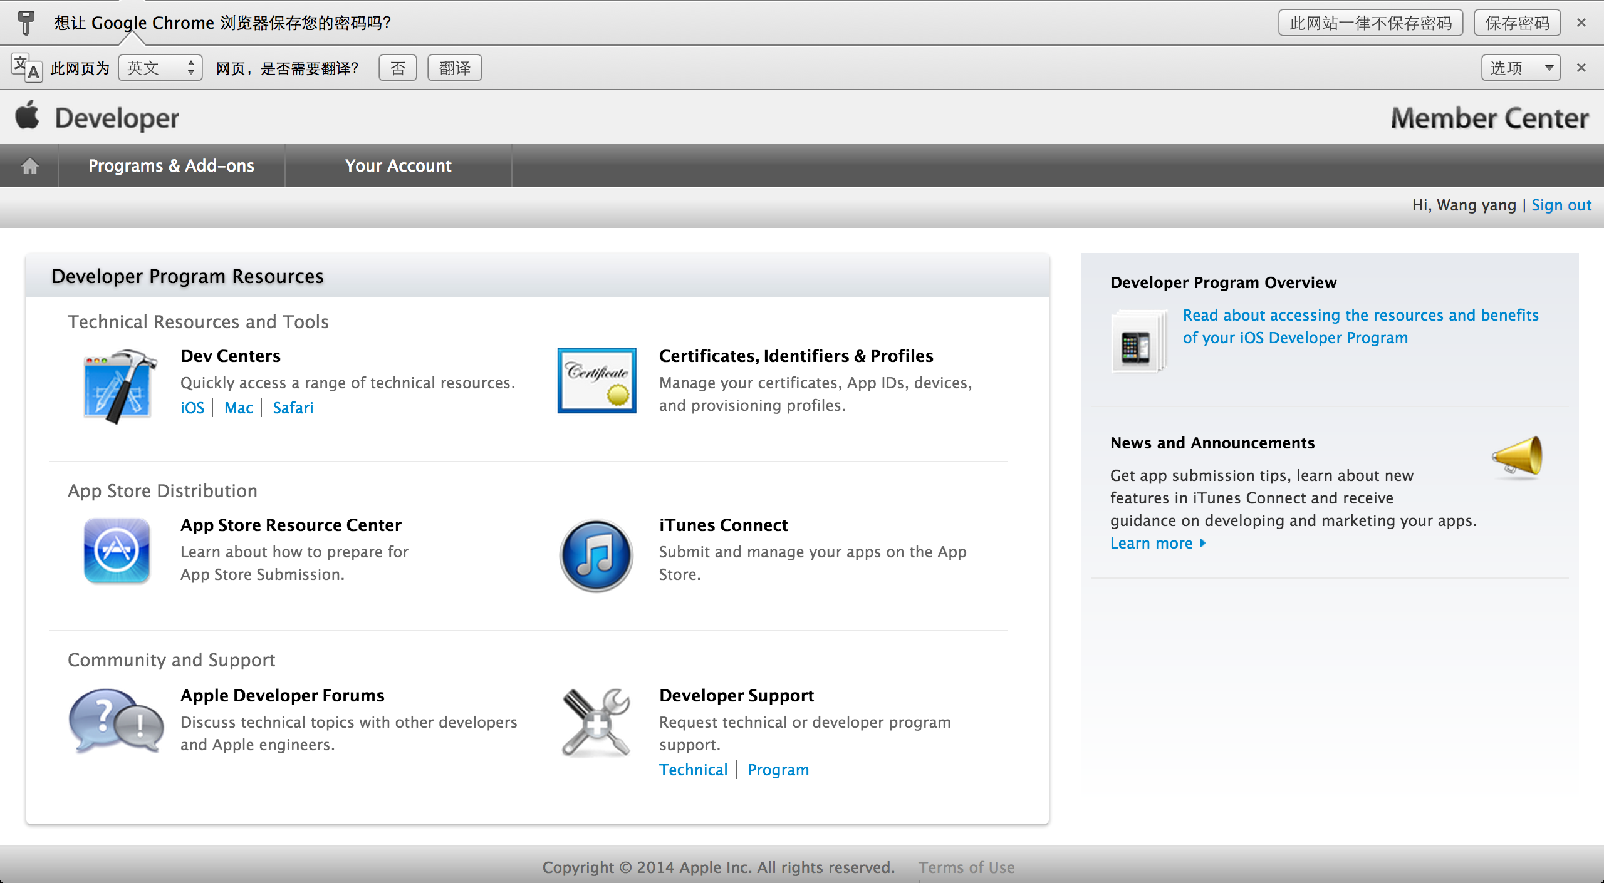Open the 选项 options dropdown

click(1521, 68)
